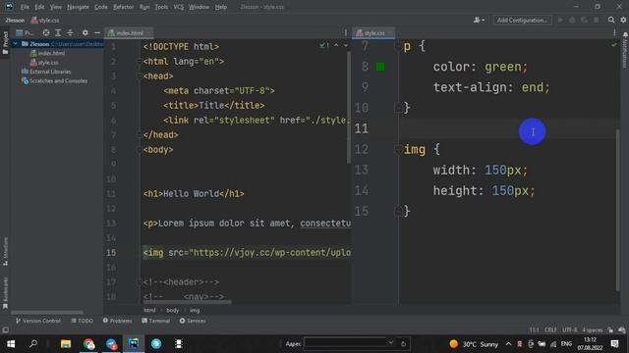
Task: Hide the Project panel with minus icon
Action: (97, 32)
